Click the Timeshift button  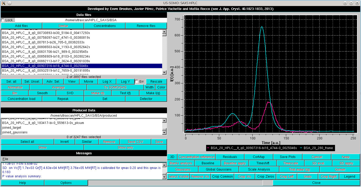pyautogui.click(x=263, y=163)
